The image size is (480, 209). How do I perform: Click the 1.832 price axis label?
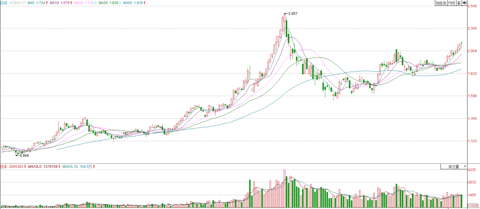pyautogui.click(x=472, y=74)
